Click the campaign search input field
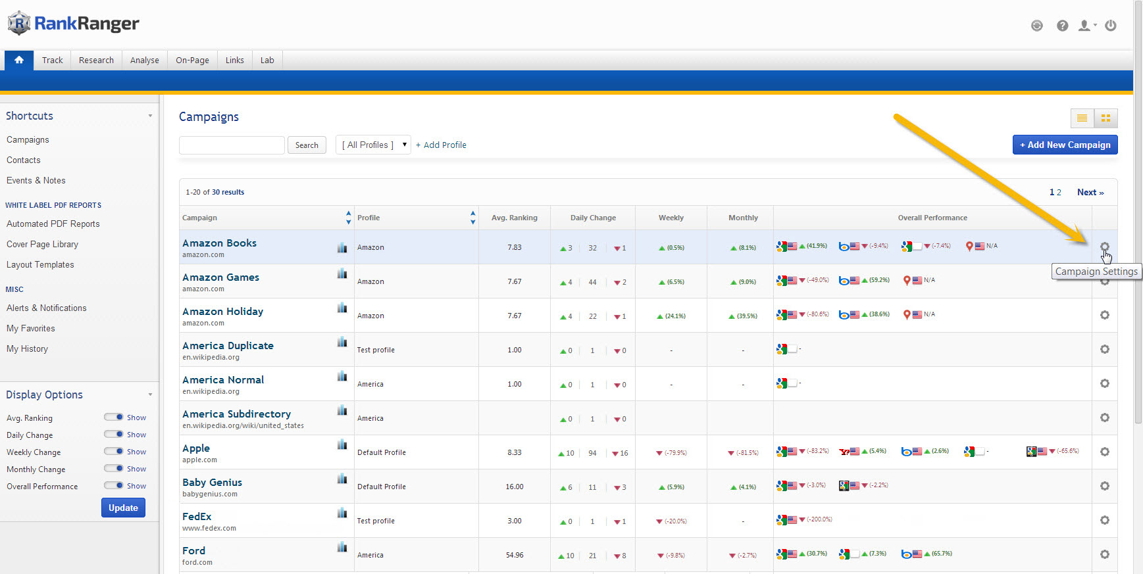The width and height of the screenshot is (1143, 574). pyautogui.click(x=232, y=145)
